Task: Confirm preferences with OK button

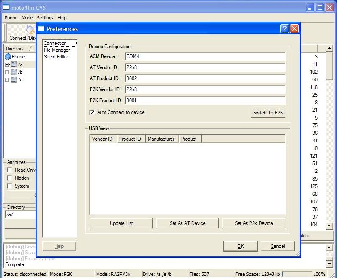Action: [240, 246]
